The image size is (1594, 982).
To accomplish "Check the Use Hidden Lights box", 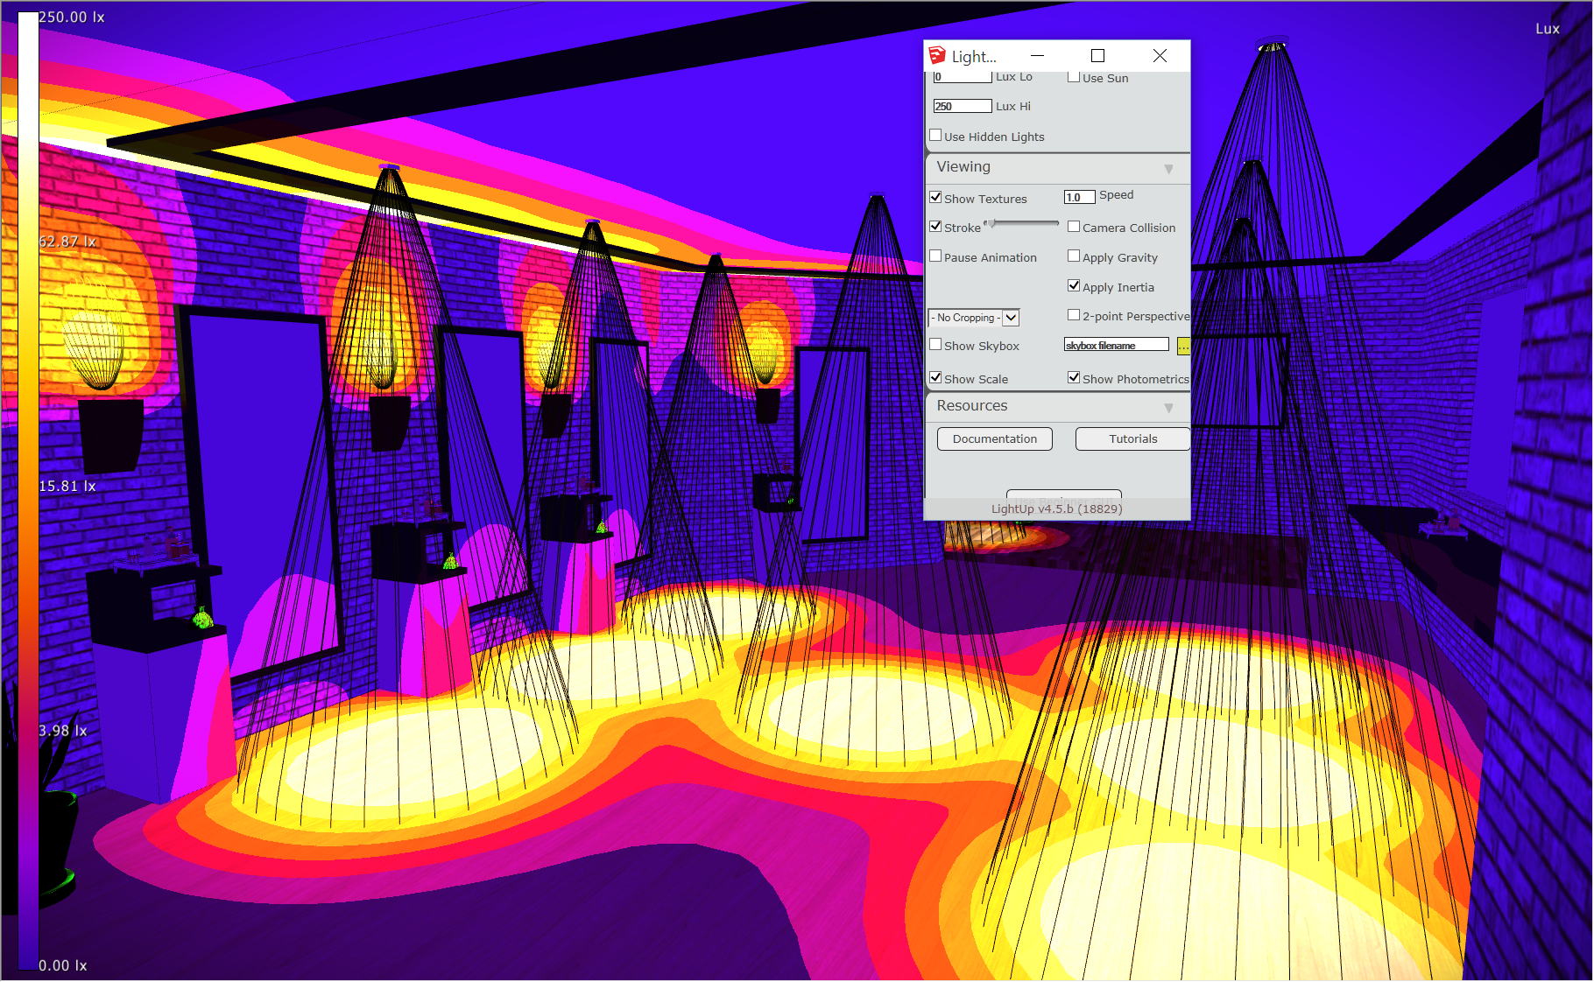I will [x=935, y=136].
